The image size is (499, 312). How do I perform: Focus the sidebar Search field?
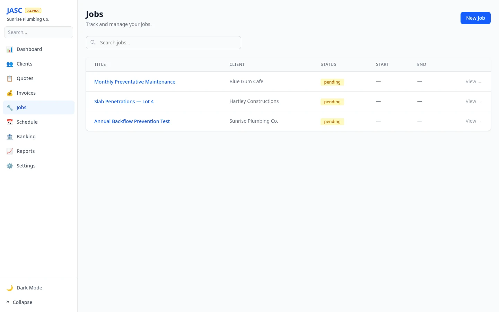pos(38,32)
